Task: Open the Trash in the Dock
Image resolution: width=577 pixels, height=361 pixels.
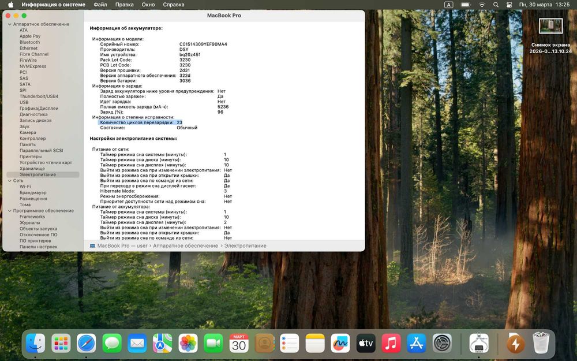Action: 541,343
